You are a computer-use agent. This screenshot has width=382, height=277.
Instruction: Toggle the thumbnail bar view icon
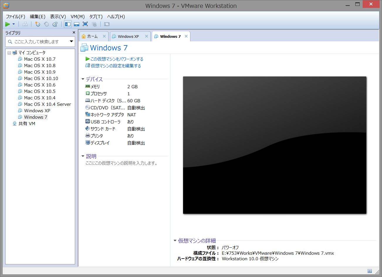[x=77, y=24]
